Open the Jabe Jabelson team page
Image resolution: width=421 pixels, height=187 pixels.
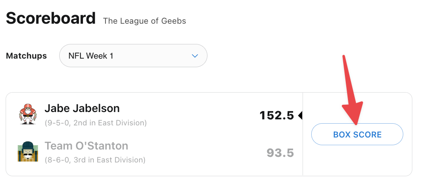point(82,108)
